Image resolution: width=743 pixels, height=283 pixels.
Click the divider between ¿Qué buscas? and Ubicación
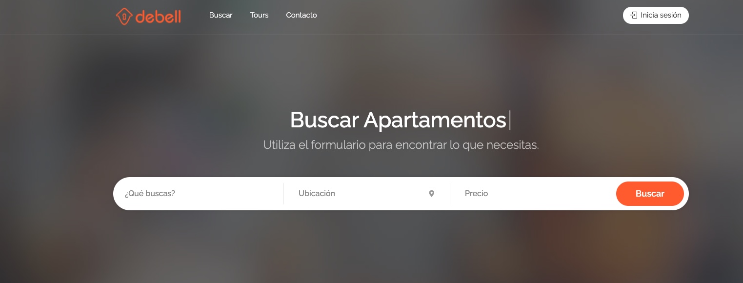[x=283, y=194]
